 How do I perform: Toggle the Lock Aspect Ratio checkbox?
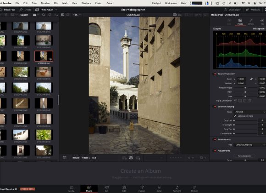click(x=235, y=116)
